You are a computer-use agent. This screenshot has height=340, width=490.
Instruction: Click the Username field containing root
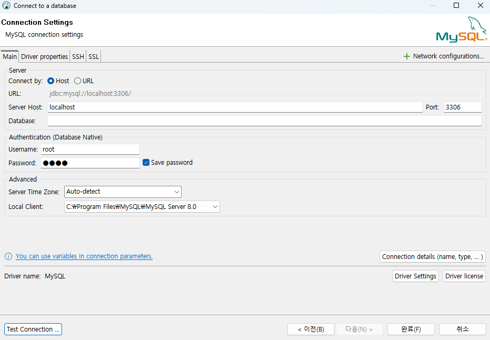tap(90, 149)
